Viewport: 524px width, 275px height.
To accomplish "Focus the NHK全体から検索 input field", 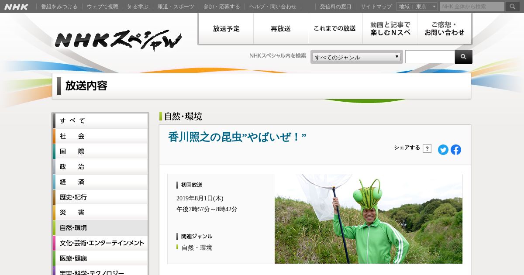I will click(x=472, y=7).
